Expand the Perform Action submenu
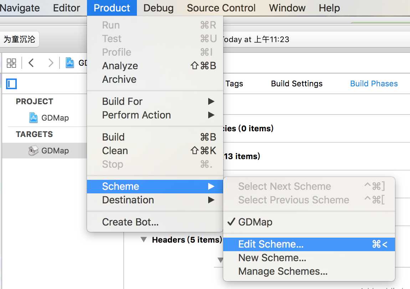This screenshot has height=289, width=410. tap(155, 115)
